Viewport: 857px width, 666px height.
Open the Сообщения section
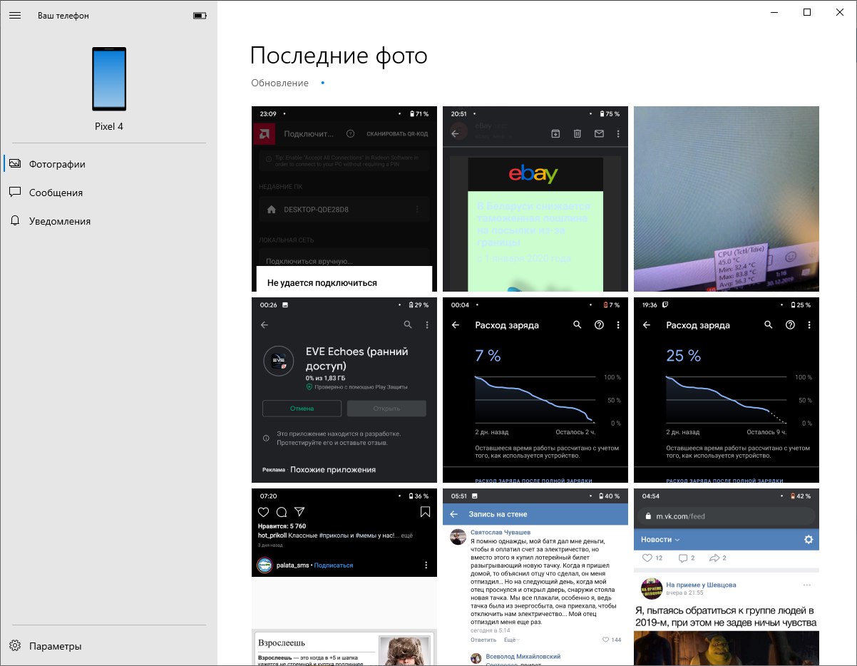[x=108, y=193]
